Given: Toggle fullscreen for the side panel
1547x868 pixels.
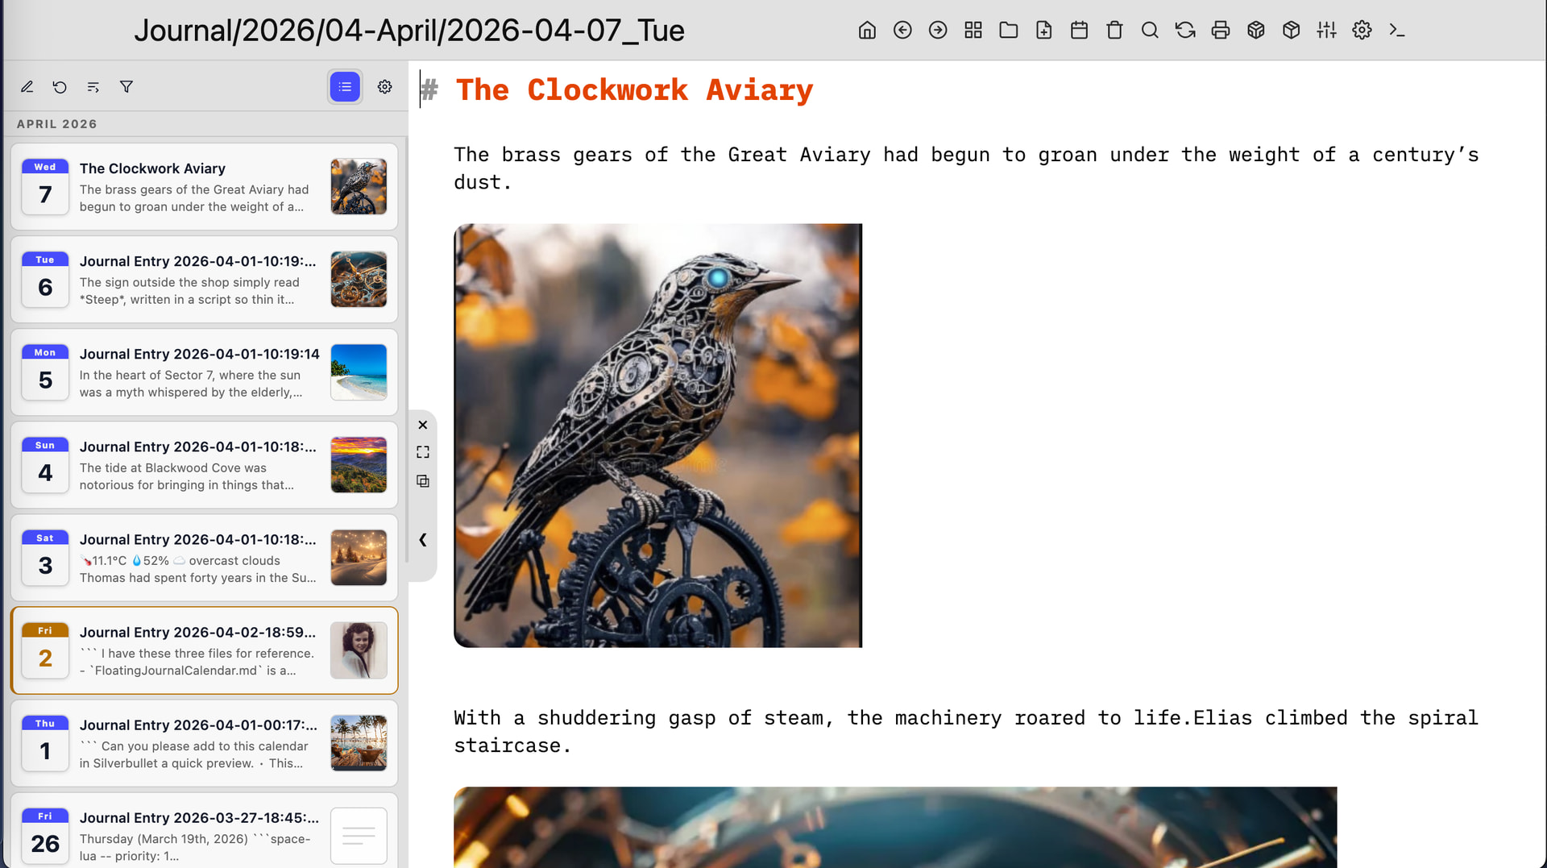Looking at the screenshot, I should coord(423,452).
